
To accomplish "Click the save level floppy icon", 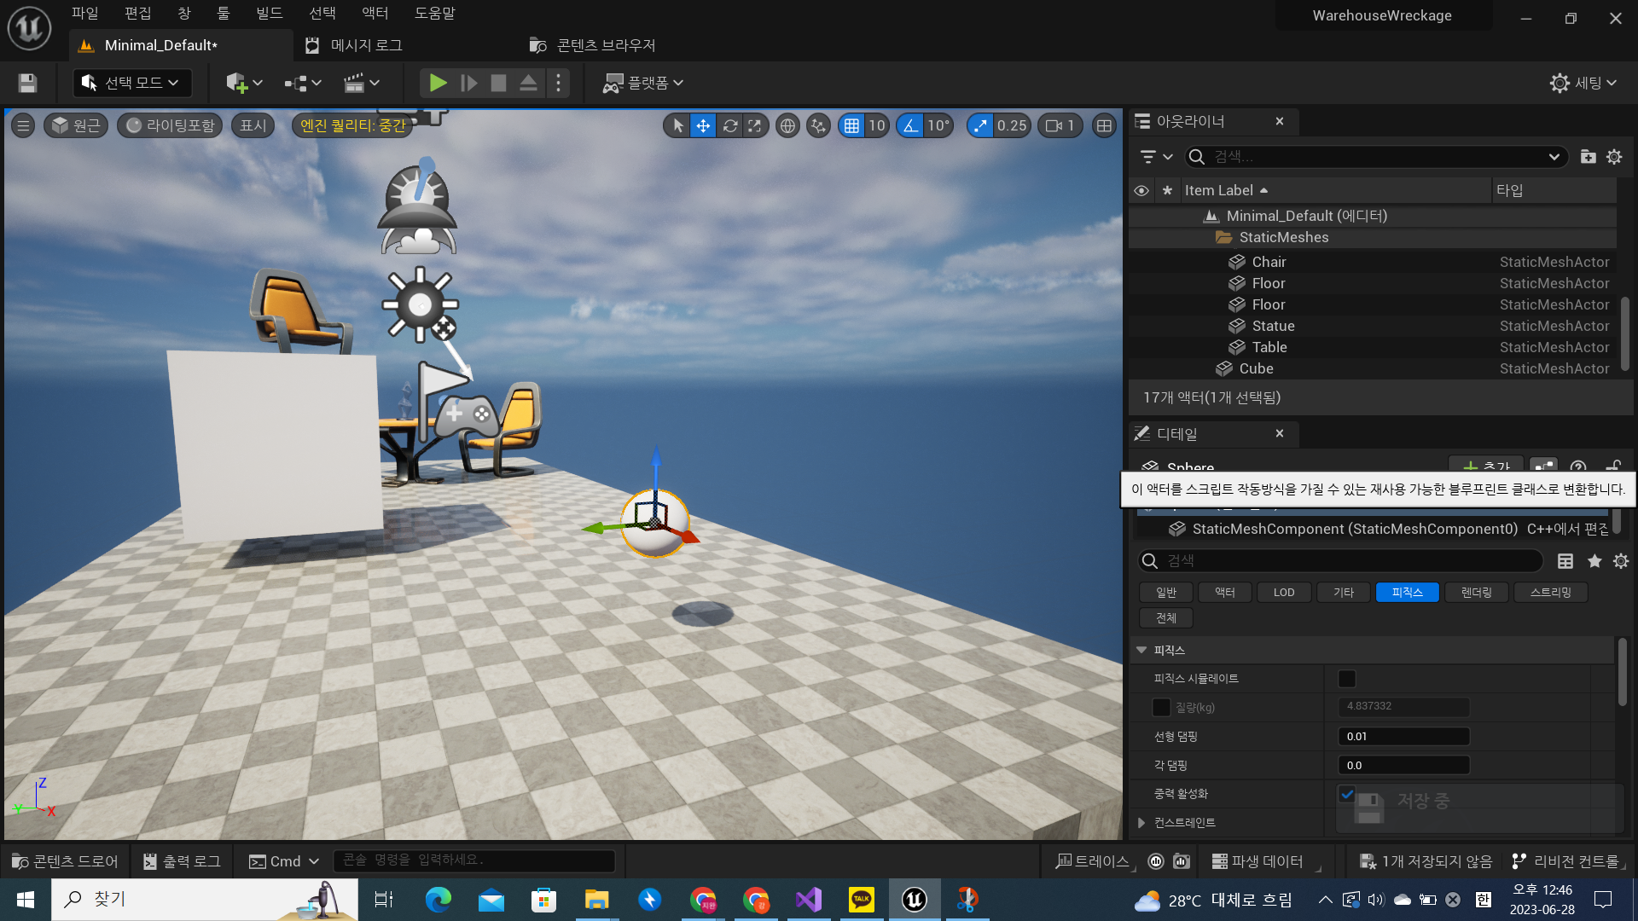I will [x=27, y=83].
